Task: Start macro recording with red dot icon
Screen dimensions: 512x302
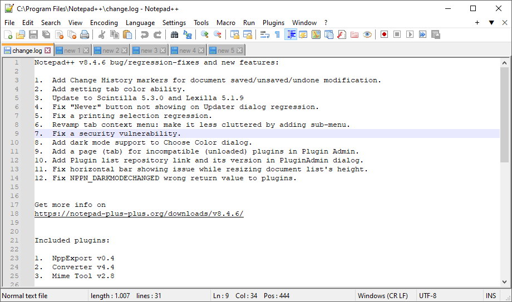Action: pyautogui.click(x=384, y=34)
